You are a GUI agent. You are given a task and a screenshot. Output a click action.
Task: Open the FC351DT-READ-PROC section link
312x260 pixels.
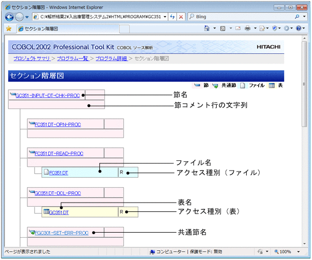pos(59,154)
